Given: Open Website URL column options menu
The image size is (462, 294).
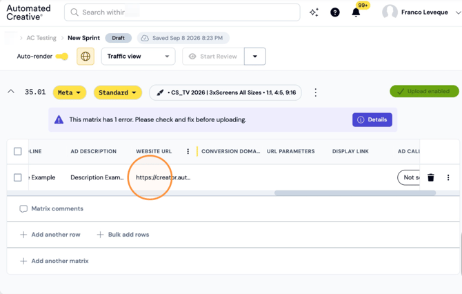Looking at the screenshot, I should click(x=188, y=151).
